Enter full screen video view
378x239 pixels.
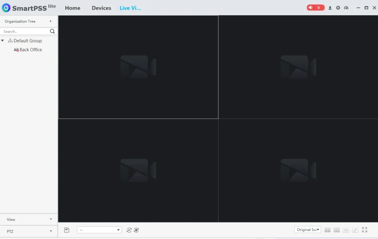tap(365, 230)
